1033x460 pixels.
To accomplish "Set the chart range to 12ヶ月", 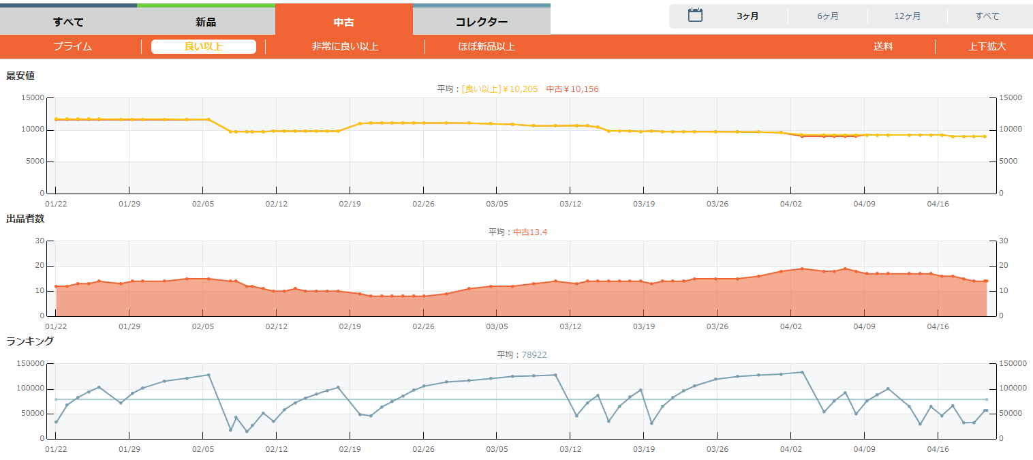I will [908, 16].
